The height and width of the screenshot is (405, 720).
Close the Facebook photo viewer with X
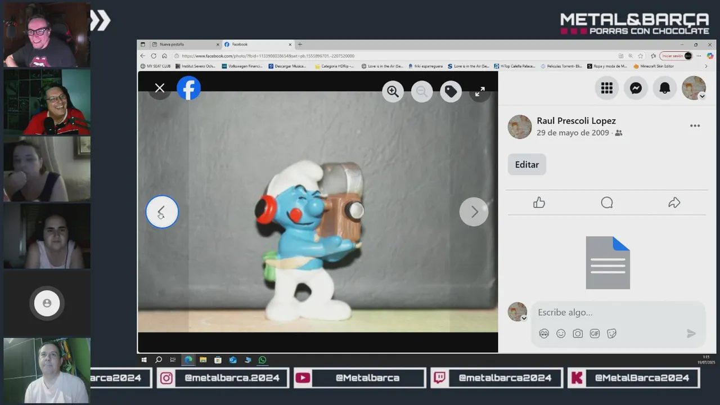point(160,88)
